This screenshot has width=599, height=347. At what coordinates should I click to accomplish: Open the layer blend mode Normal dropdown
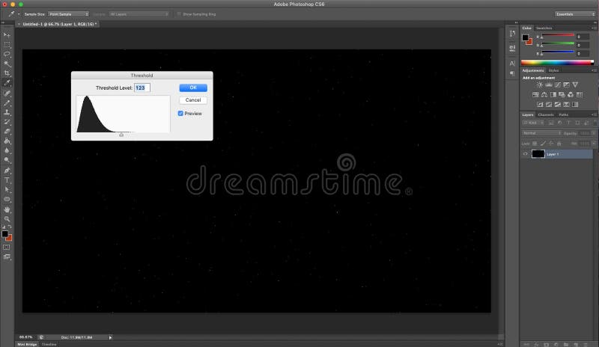[x=541, y=133]
